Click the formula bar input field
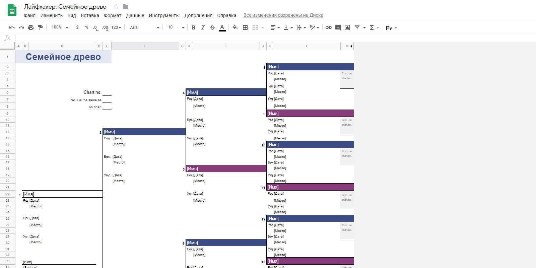This screenshot has width=536, height=268. pyautogui.click(x=268, y=38)
